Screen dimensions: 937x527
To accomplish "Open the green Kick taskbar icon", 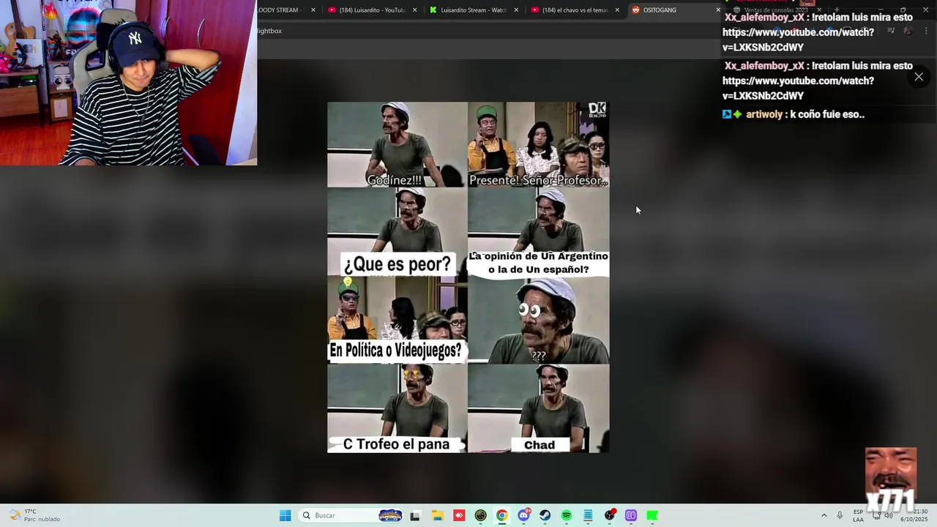I will click(x=652, y=515).
